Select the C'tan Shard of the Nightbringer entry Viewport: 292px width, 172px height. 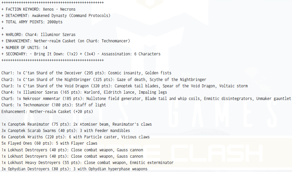[104, 79]
